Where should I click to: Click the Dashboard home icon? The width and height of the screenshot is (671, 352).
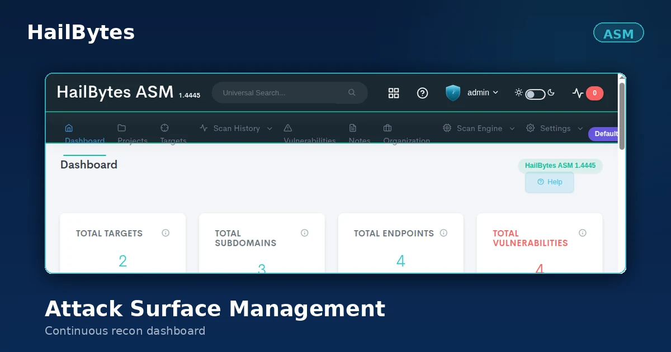tap(69, 128)
